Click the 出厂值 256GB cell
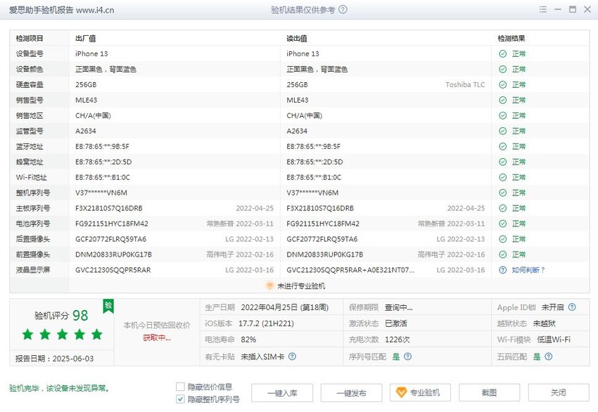 click(x=86, y=84)
